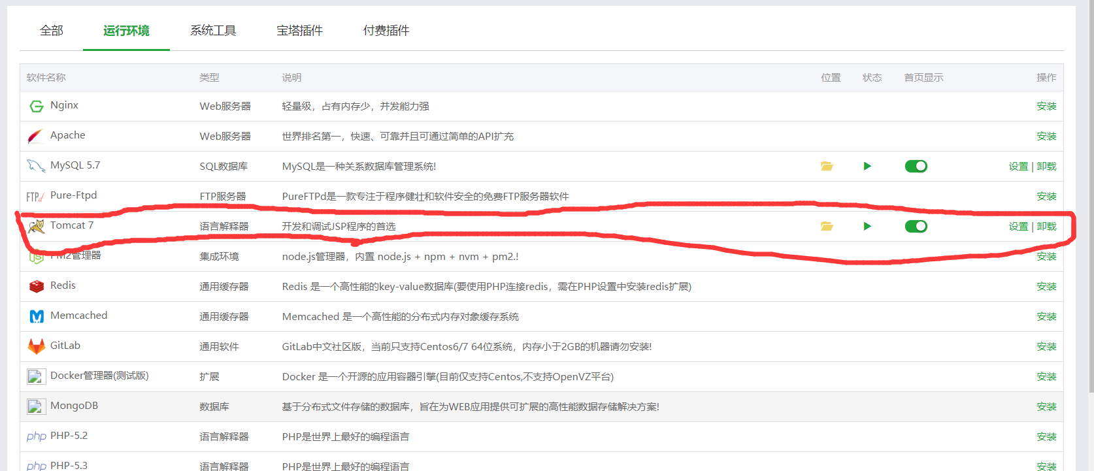Click the 说明 column header

coord(291,78)
